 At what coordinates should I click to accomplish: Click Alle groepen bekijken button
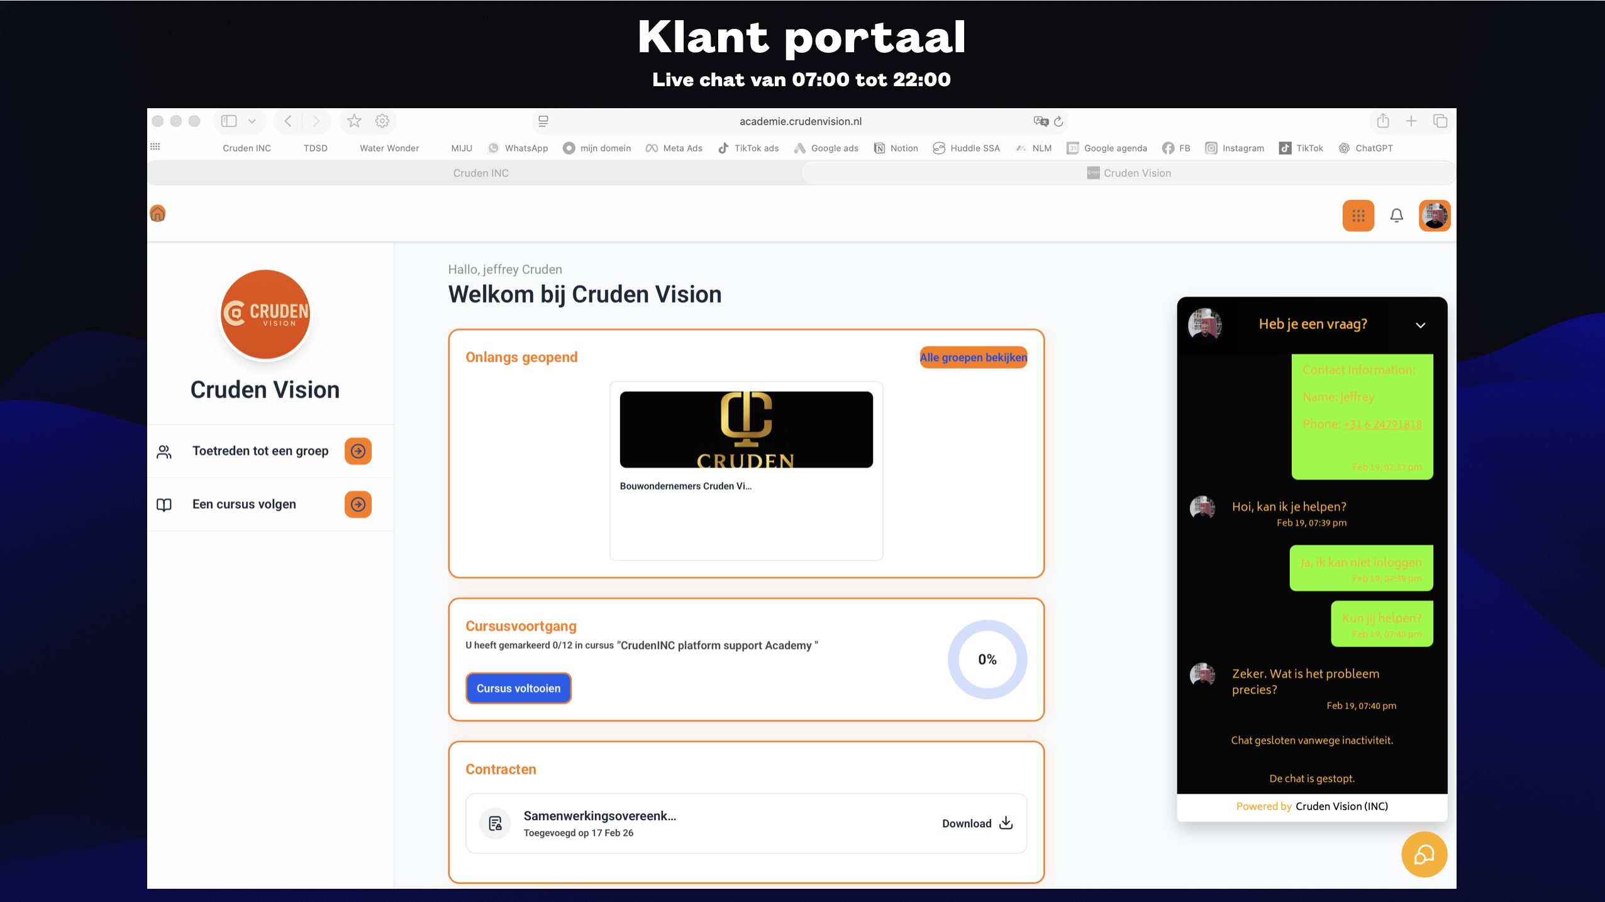(x=974, y=357)
